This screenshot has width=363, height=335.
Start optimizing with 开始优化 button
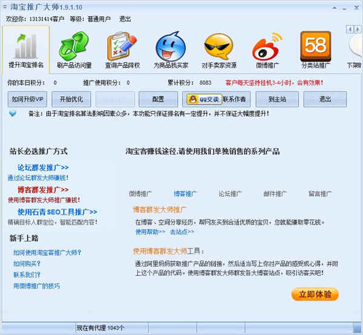[71, 99]
